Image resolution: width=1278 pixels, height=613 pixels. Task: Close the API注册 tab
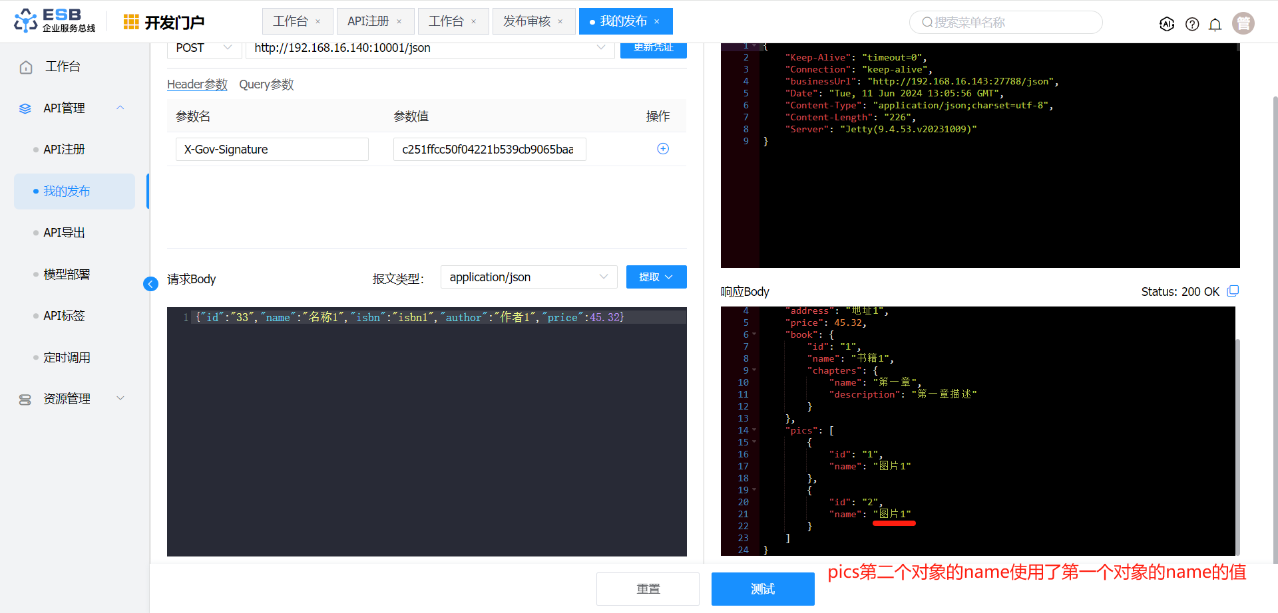399,22
